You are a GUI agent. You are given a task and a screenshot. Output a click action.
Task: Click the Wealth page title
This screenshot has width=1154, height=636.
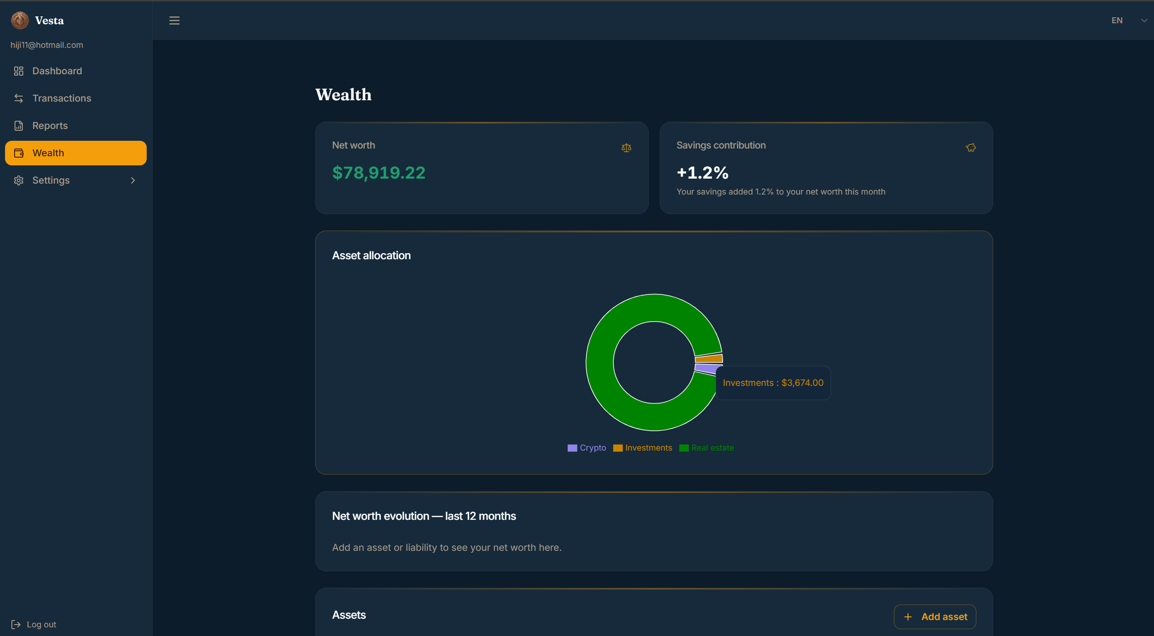pyautogui.click(x=344, y=95)
